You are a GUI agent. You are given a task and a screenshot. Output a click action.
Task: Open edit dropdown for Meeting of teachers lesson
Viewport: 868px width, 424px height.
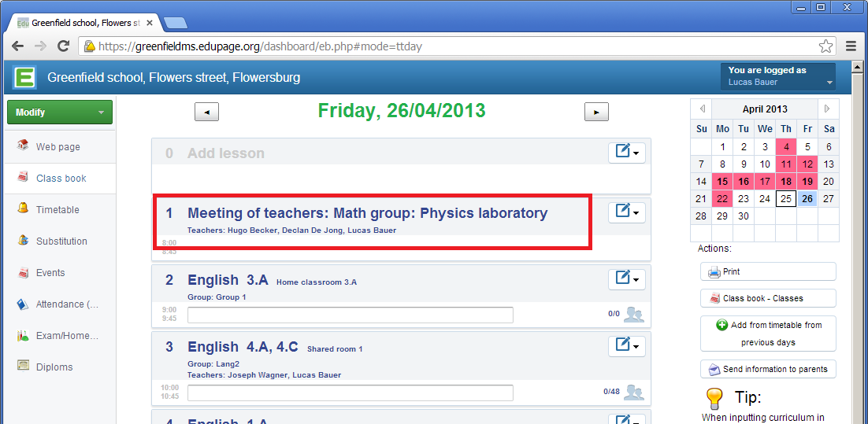pyautogui.click(x=627, y=212)
